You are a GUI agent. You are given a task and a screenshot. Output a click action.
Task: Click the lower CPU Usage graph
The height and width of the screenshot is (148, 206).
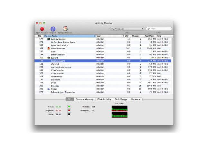(x=119, y=115)
